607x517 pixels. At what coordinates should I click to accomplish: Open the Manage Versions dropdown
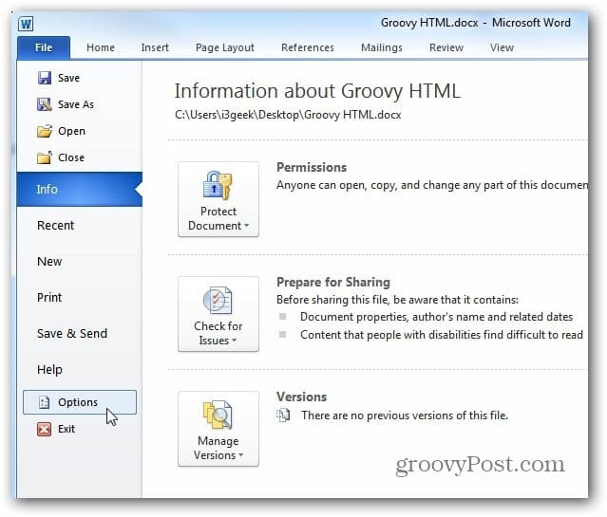coord(218,429)
